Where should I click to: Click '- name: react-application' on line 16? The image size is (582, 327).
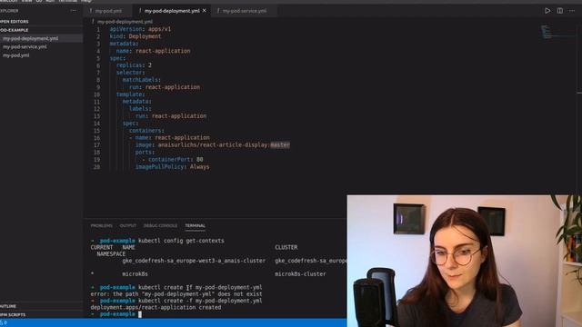pos(169,137)
